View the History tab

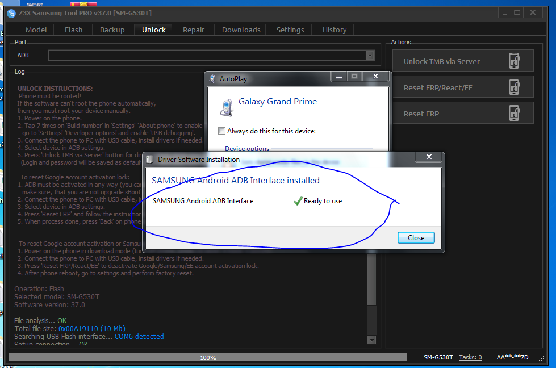point(334,30)
